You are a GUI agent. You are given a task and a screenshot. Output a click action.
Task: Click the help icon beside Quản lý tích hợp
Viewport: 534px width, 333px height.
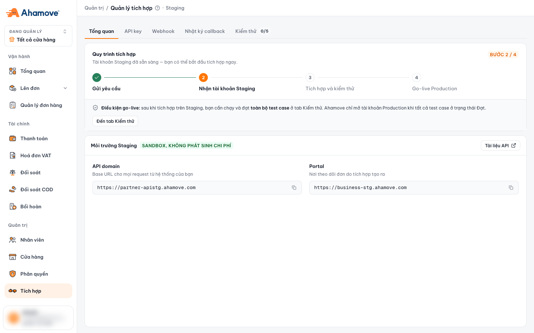click(158, 8)
